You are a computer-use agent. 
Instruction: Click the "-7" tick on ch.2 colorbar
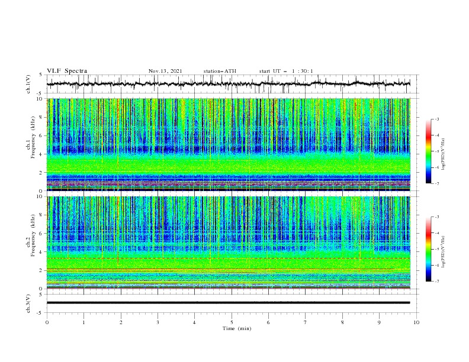[x=436, y=282]
